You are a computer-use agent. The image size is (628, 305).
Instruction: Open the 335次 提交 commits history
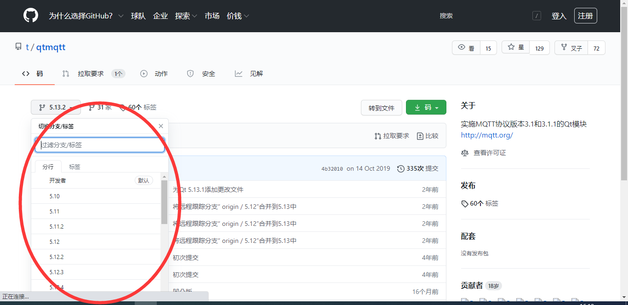coord(418,168)
